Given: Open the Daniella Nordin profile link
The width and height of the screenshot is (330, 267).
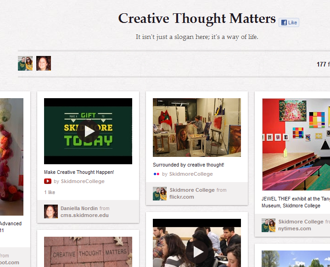Looking at the screenshot, I should 79,208.
